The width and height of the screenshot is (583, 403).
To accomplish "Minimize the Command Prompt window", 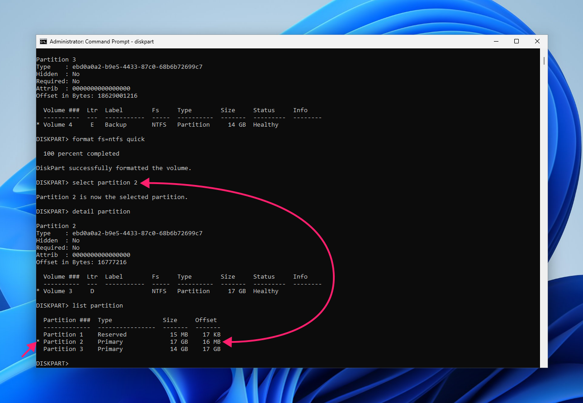I will pyautogui.click(x=496, y=41).
